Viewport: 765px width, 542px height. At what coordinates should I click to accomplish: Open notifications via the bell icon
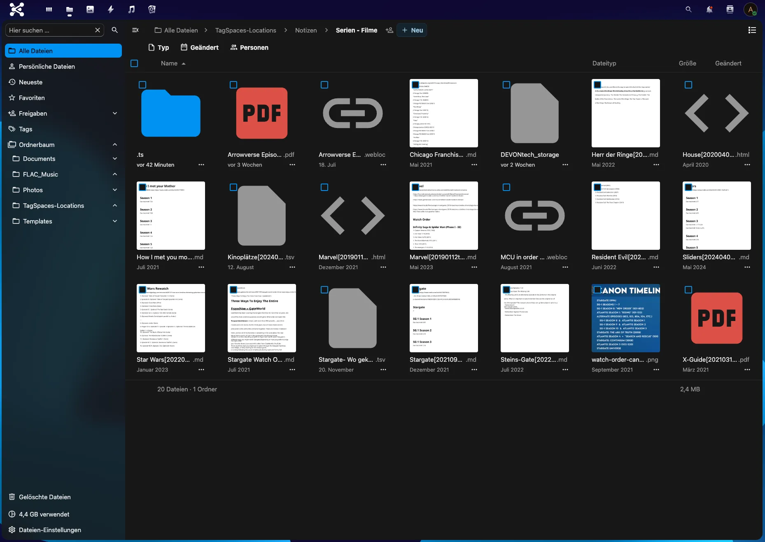click(709, 9)
